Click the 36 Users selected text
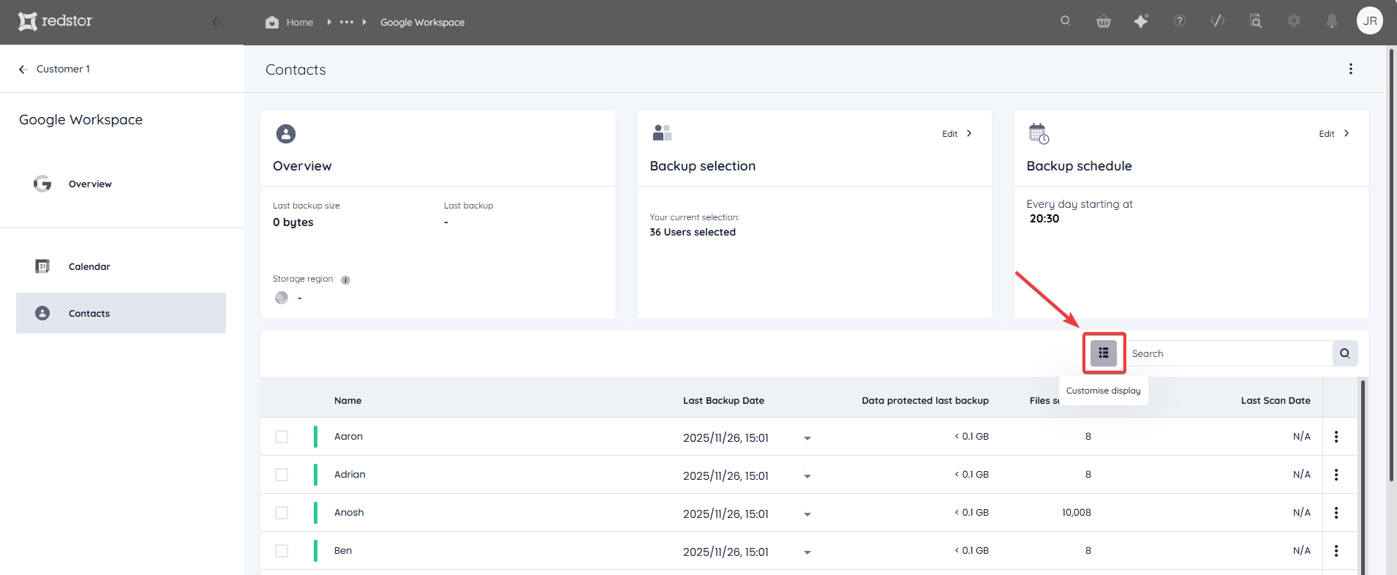 (x=693, y=232)
